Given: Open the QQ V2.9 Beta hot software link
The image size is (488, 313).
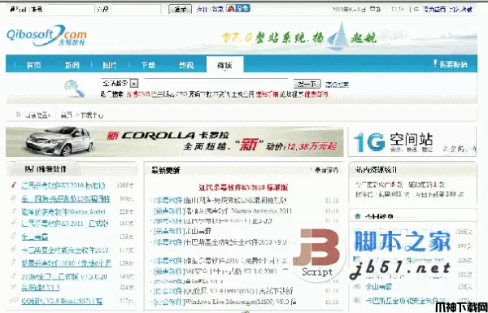Looking at the screenshot, I should coord(62,301).
